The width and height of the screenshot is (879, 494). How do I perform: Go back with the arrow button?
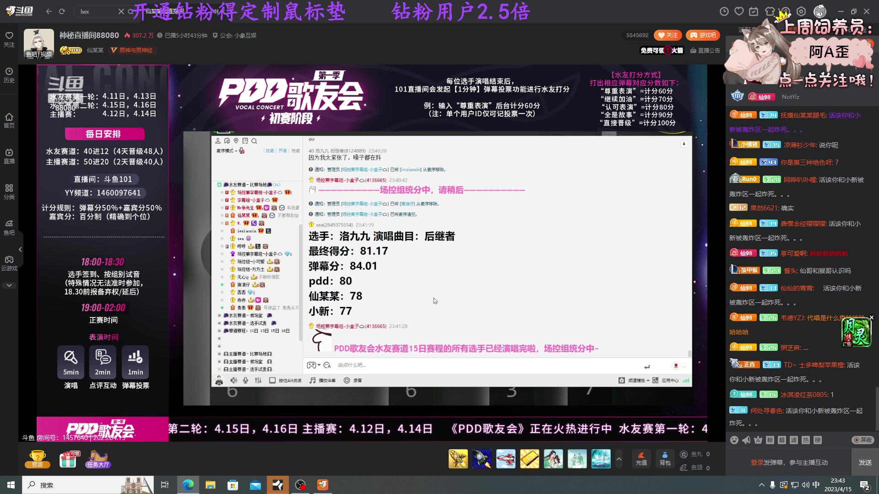(49, 11)
